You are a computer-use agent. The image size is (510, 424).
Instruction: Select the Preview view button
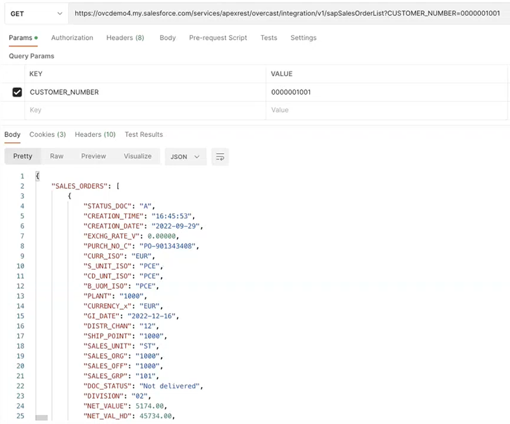tap(94, 156)
